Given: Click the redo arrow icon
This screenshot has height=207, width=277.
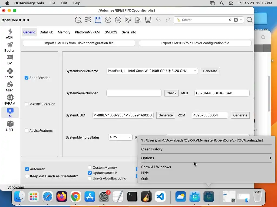Looking at the screenshot, I should pos(168,20).
